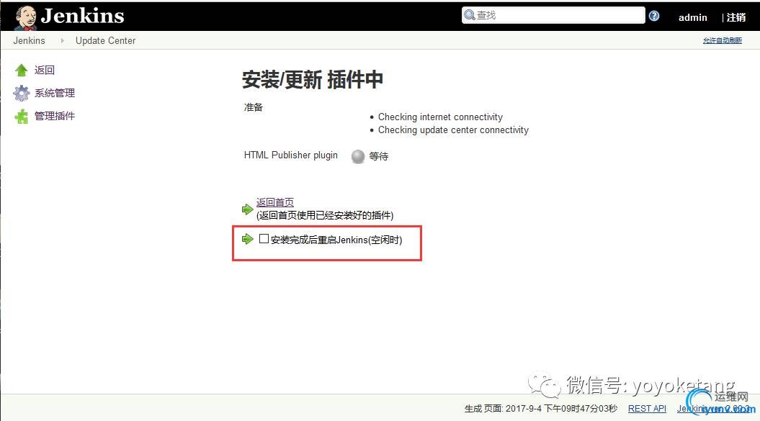Focus the 查找 search field
This screenshot has height=421, width=760.
coord(553,15)
